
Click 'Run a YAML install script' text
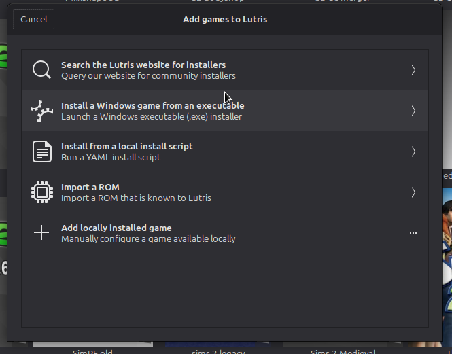point(111,158)
